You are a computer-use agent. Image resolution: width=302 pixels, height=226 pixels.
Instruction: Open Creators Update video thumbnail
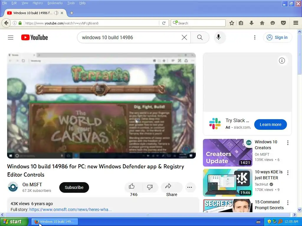(x=228, y=153)
